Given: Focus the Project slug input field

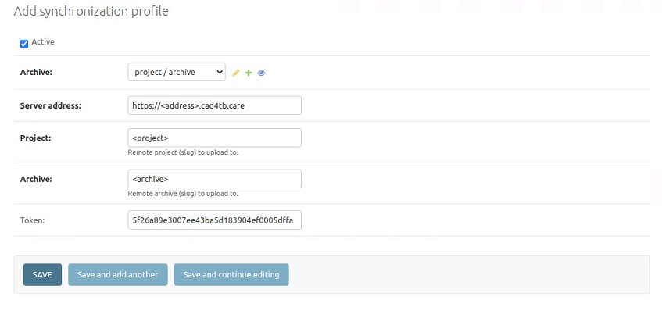Looking at the screenshot, I should tap(214, 138).
